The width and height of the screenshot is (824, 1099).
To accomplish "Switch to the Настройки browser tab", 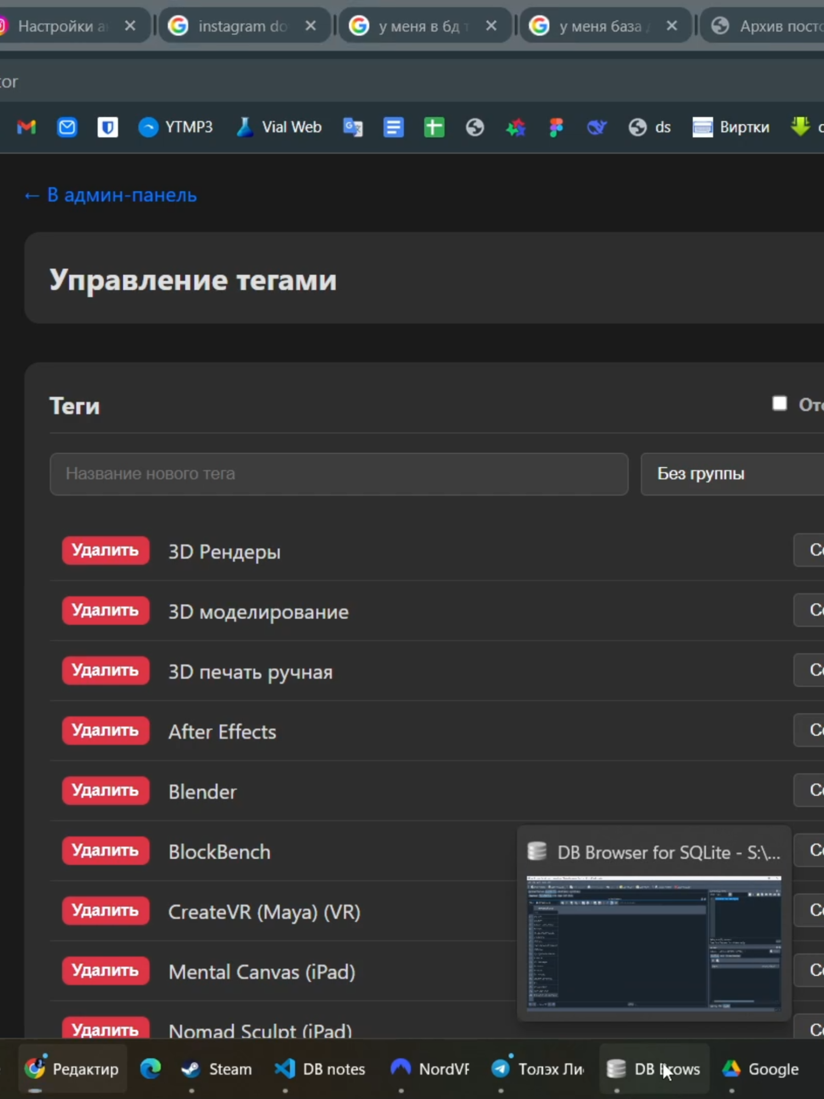I will [x=62, y=26].
